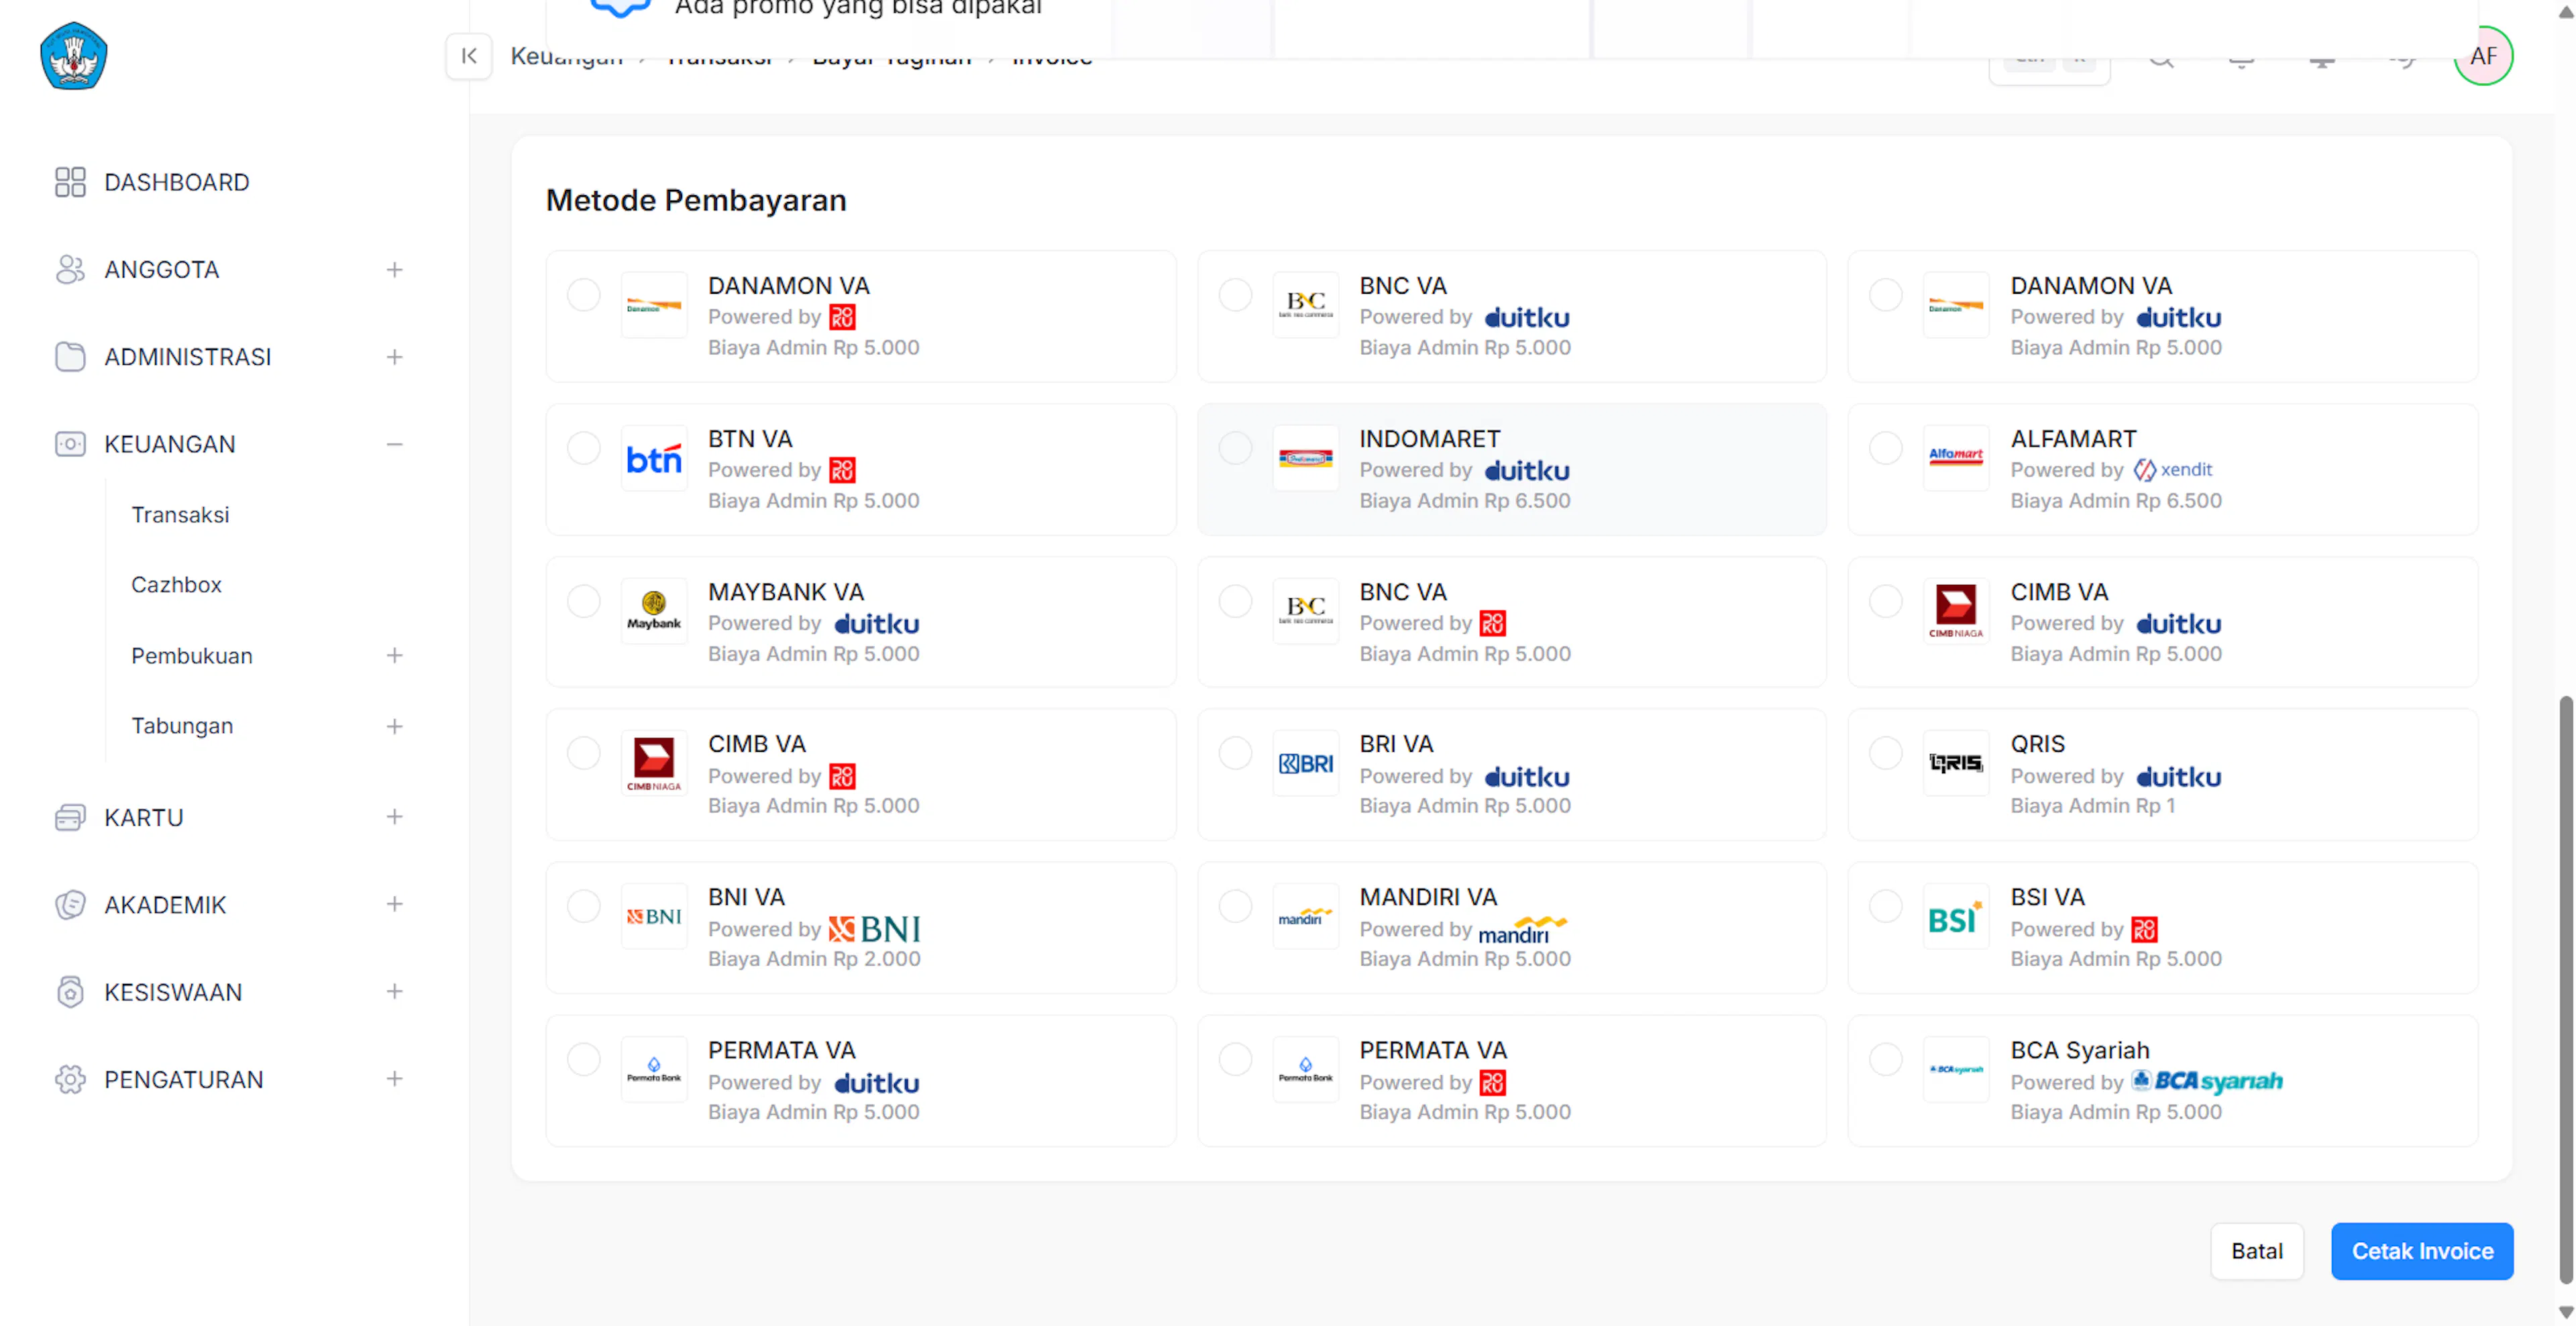Pick the QRIS payment radio button

pos(1886,753)
